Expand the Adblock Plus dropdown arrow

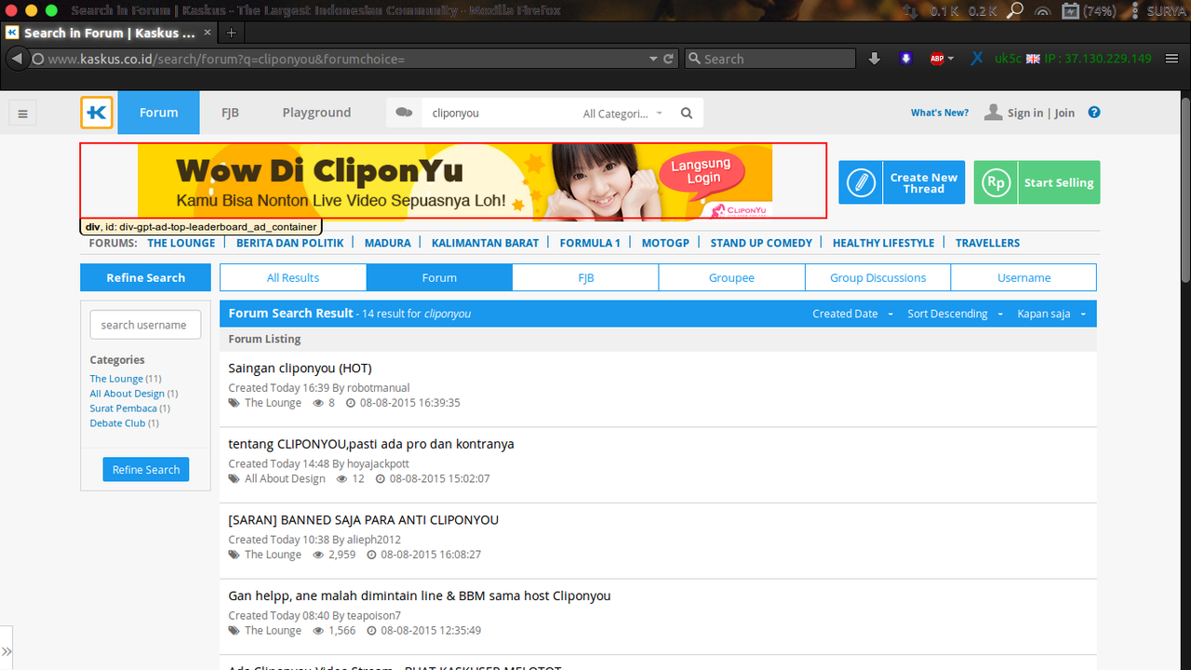(951, 59)
